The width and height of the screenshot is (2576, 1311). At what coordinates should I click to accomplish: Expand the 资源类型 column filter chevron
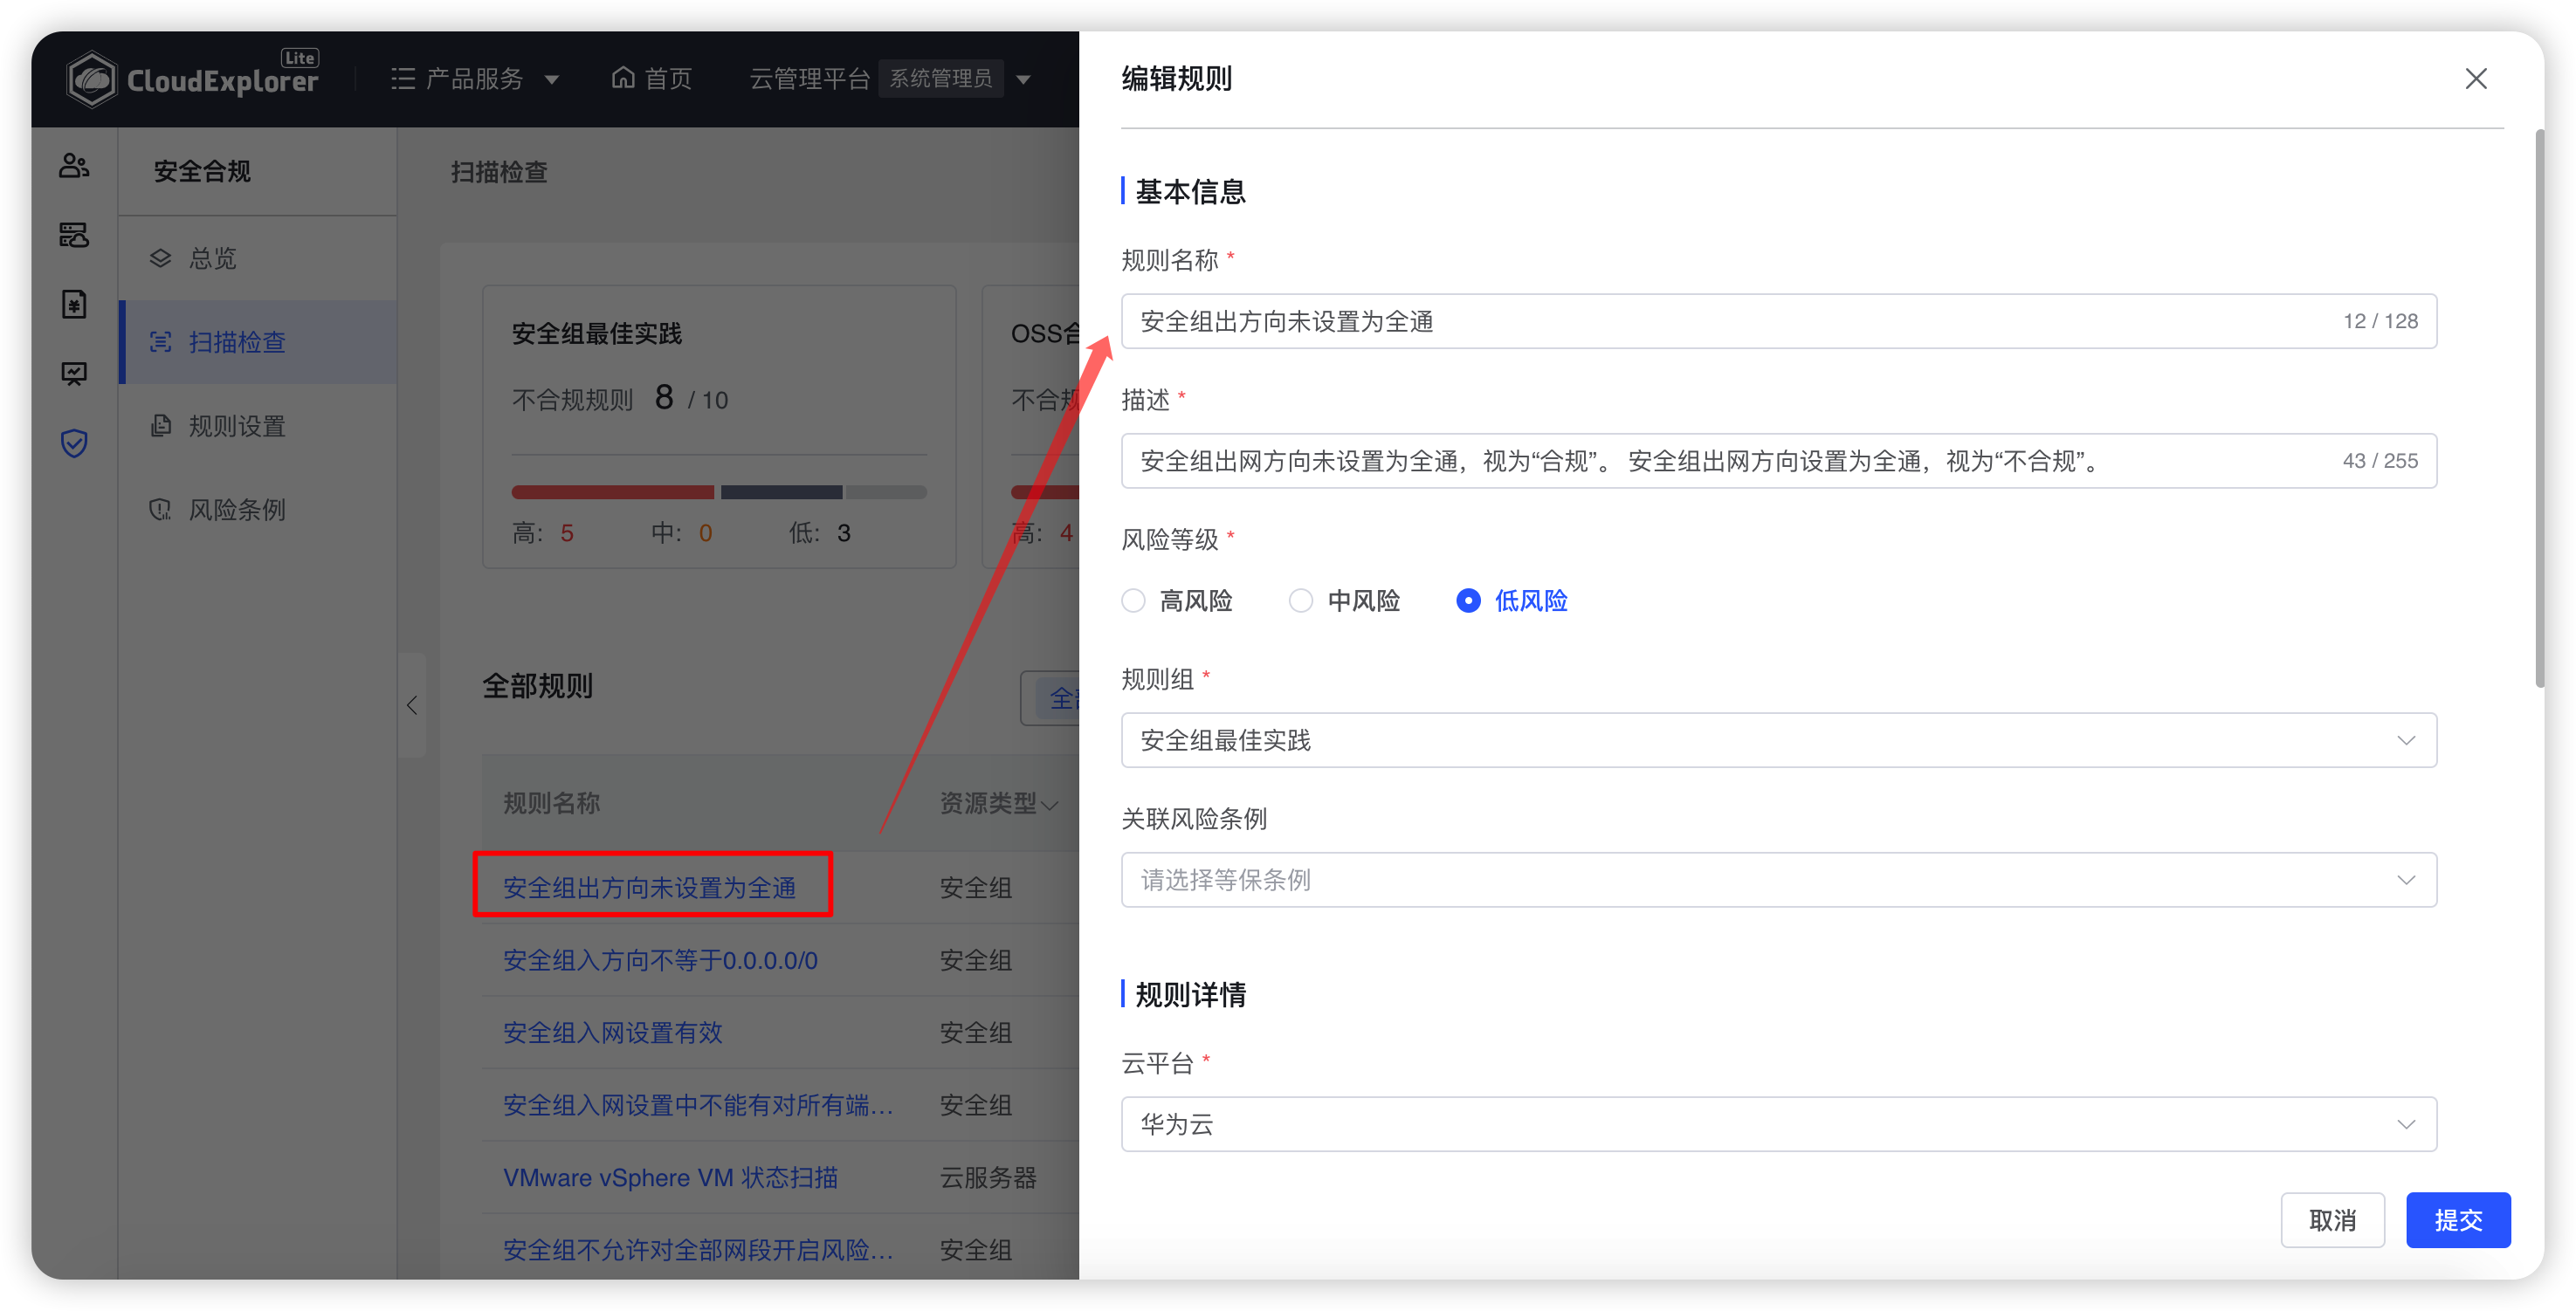point(1050,805)
